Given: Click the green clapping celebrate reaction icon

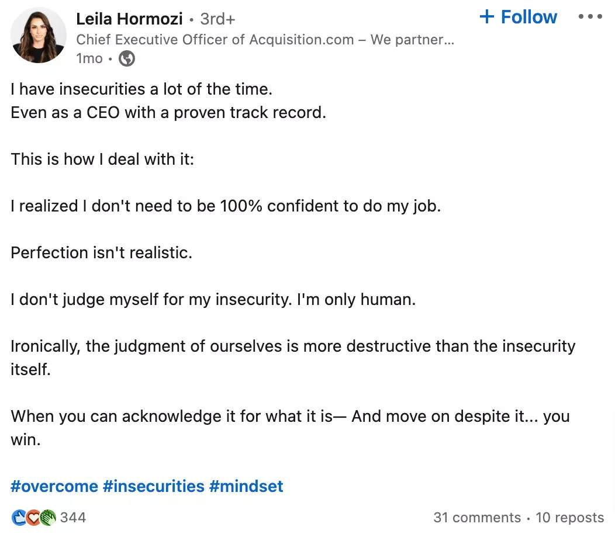Looking at the screenshot, I should (49, 517).
